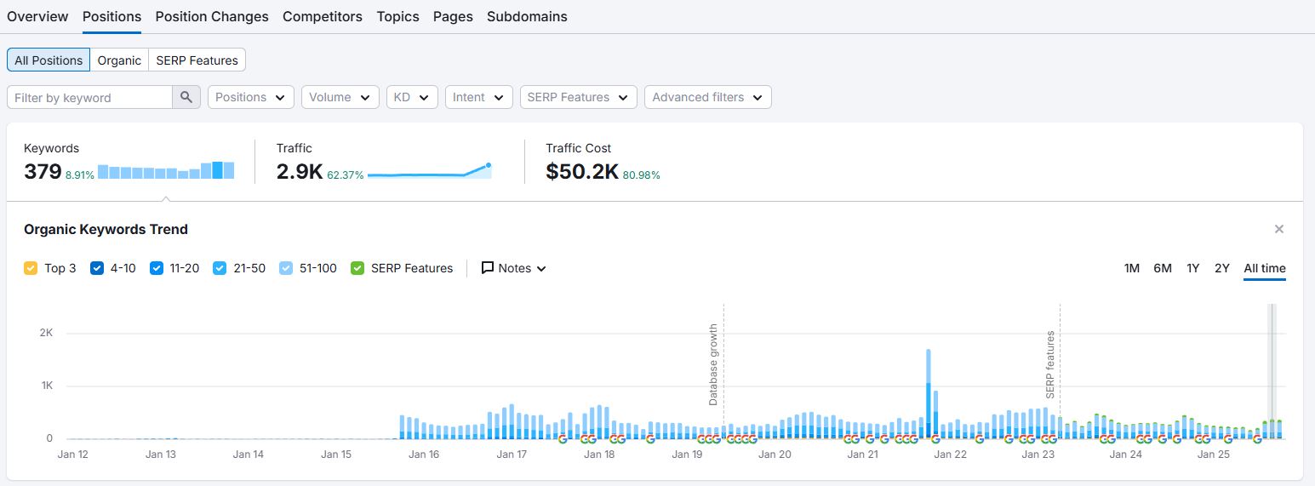The height and width of the screenshot is (486, 1315).
Task: Expand the Volume filter dropdown
Action: click(x=340, y=97)
